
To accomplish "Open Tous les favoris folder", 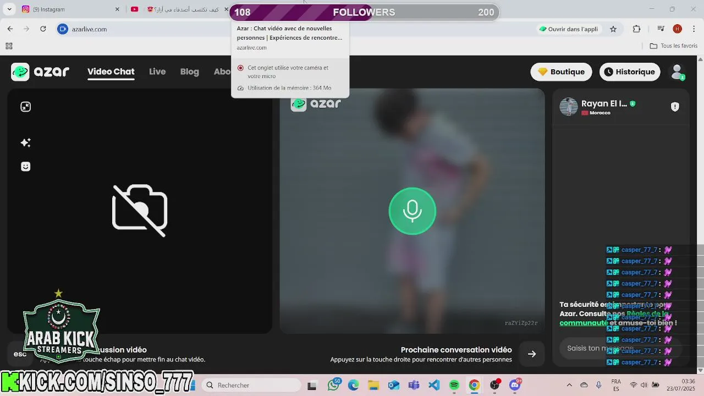I will click(x=674, y=46).
